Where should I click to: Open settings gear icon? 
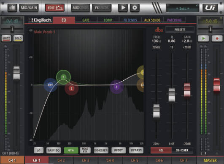click(135, 8)
